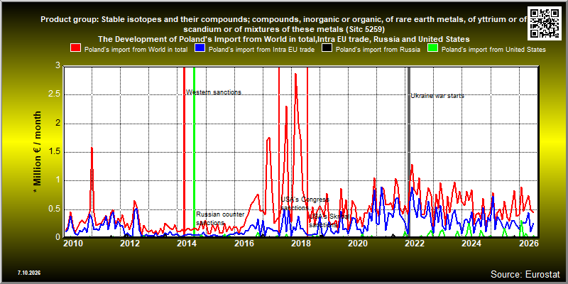Click the 2016 x-axis label

(x=244, y=244)
